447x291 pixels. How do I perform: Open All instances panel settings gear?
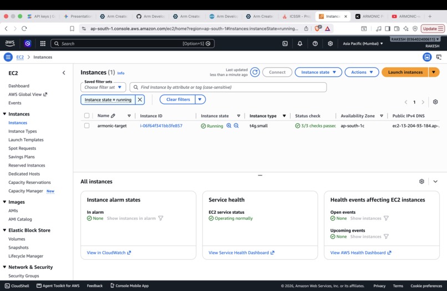pos(421,182)
